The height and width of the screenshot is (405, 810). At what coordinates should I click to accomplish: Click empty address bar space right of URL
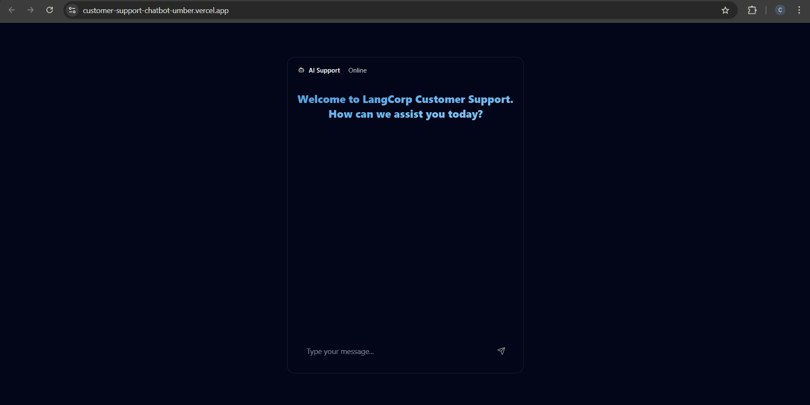(x=465, y=11)
